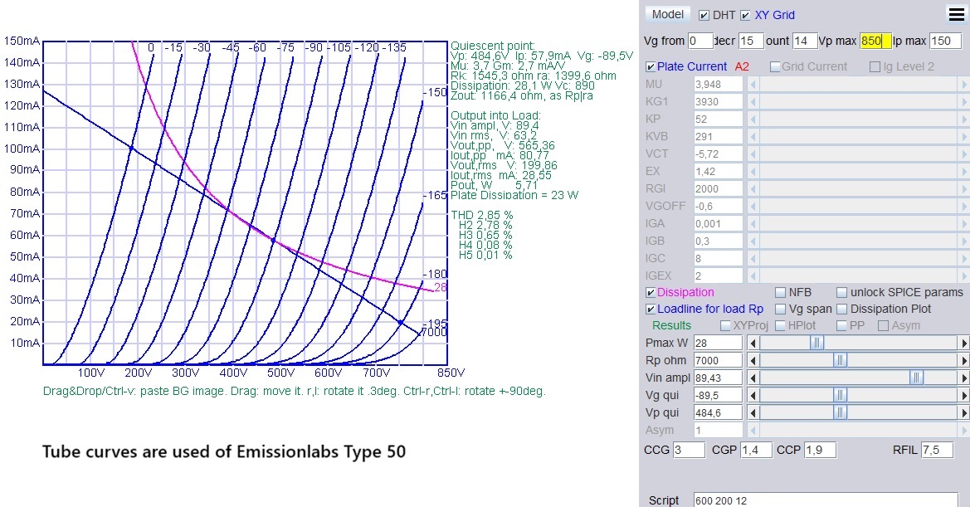
Task: Disable the XY Grid checkbox
Action: click(x=745, y=15)
